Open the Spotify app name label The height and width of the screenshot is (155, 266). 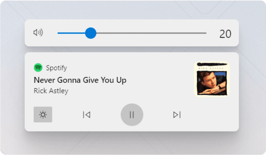56,68
